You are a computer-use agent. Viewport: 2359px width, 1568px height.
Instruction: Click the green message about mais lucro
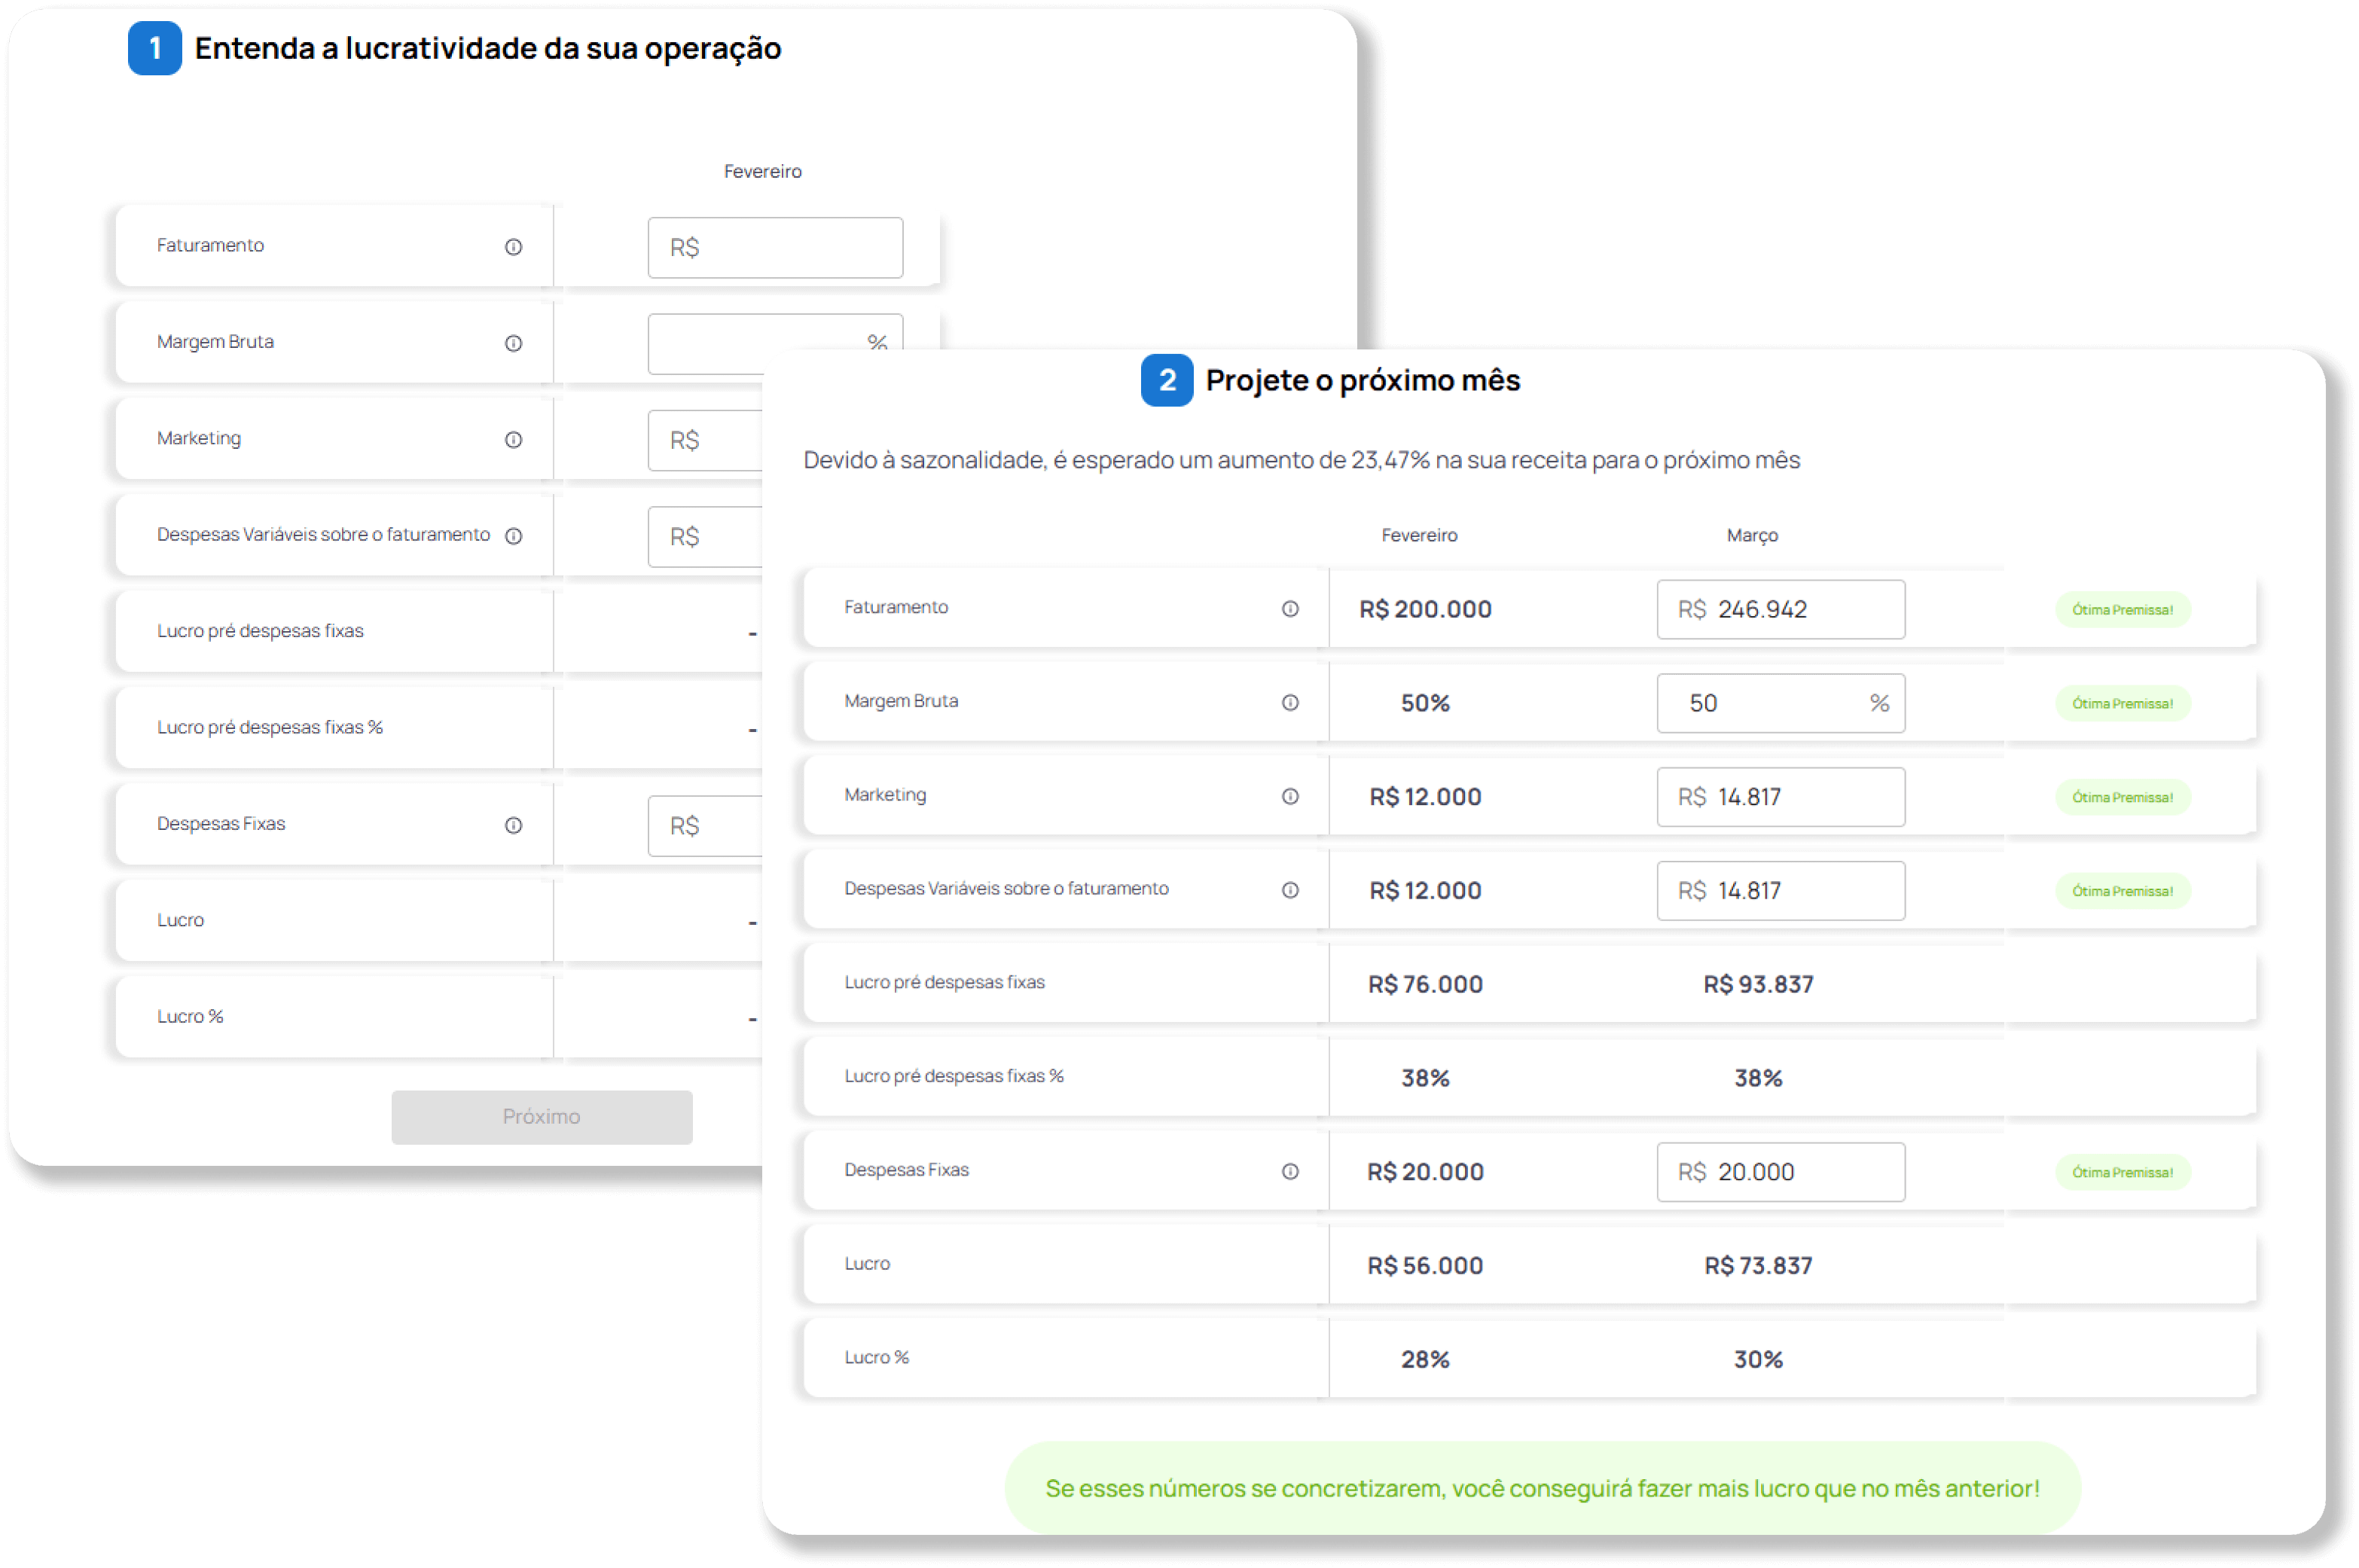[1542, 1489]
